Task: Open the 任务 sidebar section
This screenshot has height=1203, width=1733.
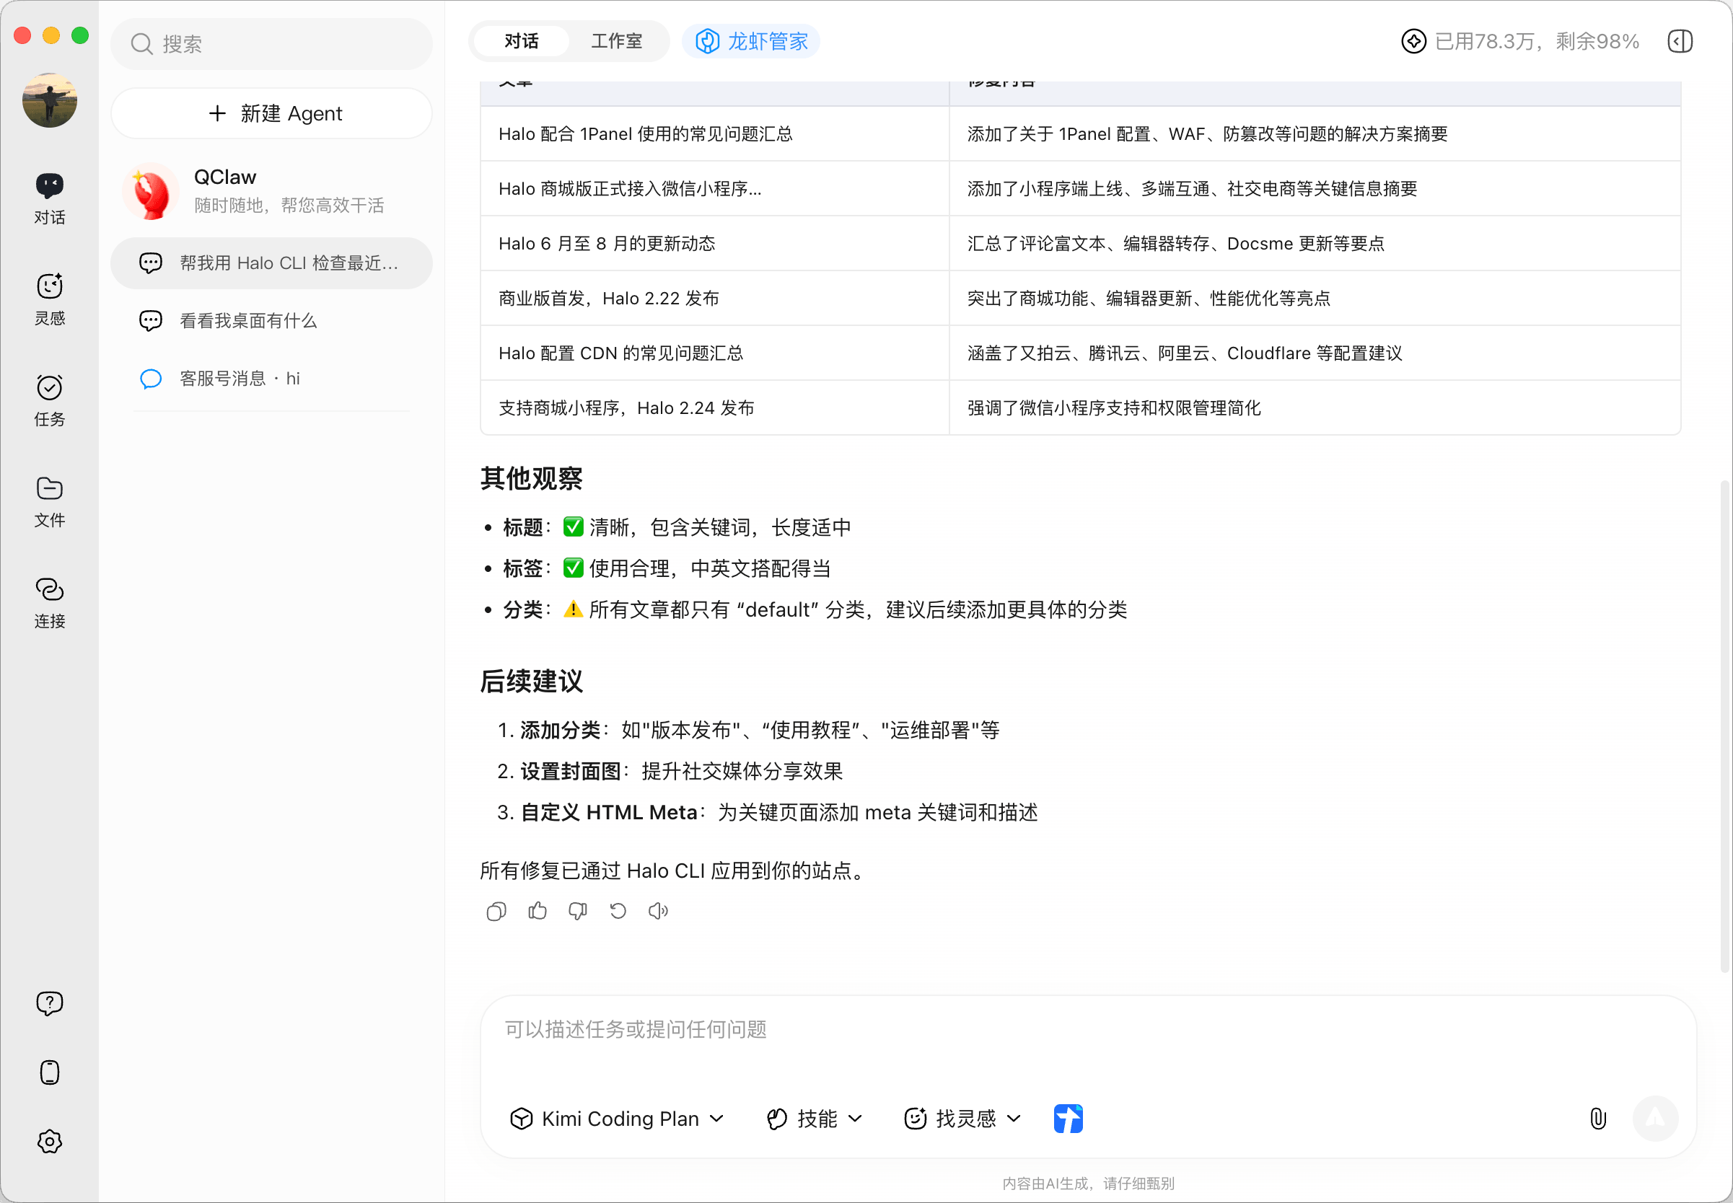Action: pos(50,400)
